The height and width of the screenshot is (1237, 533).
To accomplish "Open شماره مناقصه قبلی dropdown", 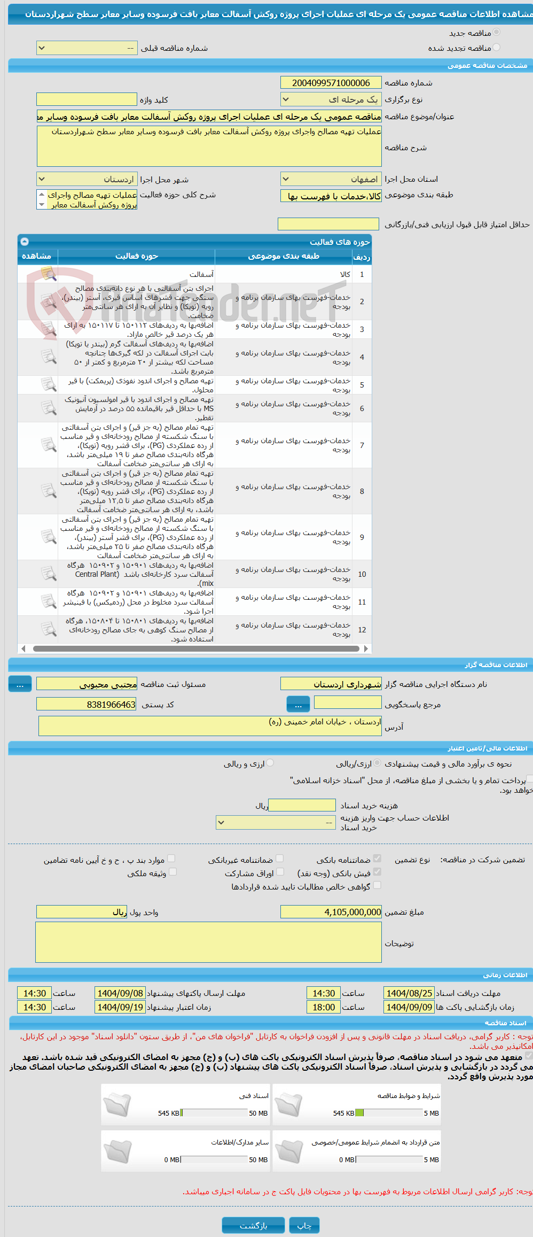I will (87, 48).
